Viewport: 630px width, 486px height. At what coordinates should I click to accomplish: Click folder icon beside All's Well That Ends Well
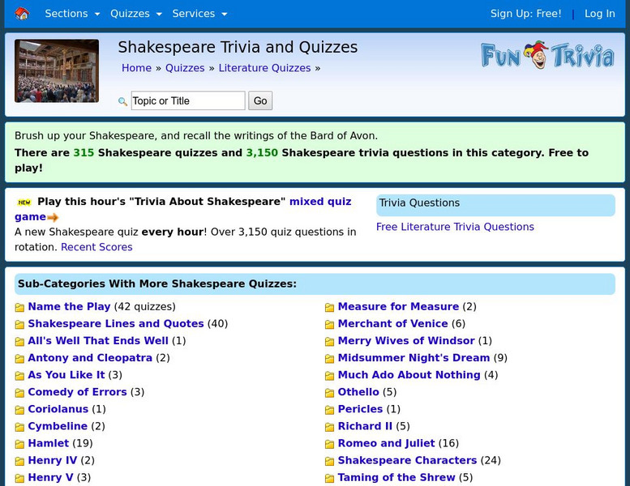click(19, 342)
